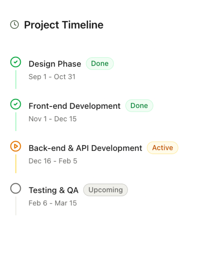Open the Back-end & API Development title
197x273 pixels.
pyautogui.click(x=85, y=148)
